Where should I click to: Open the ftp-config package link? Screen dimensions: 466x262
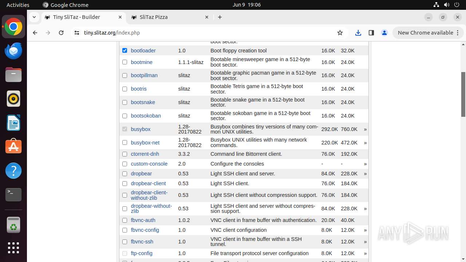(x=142, y=253)
